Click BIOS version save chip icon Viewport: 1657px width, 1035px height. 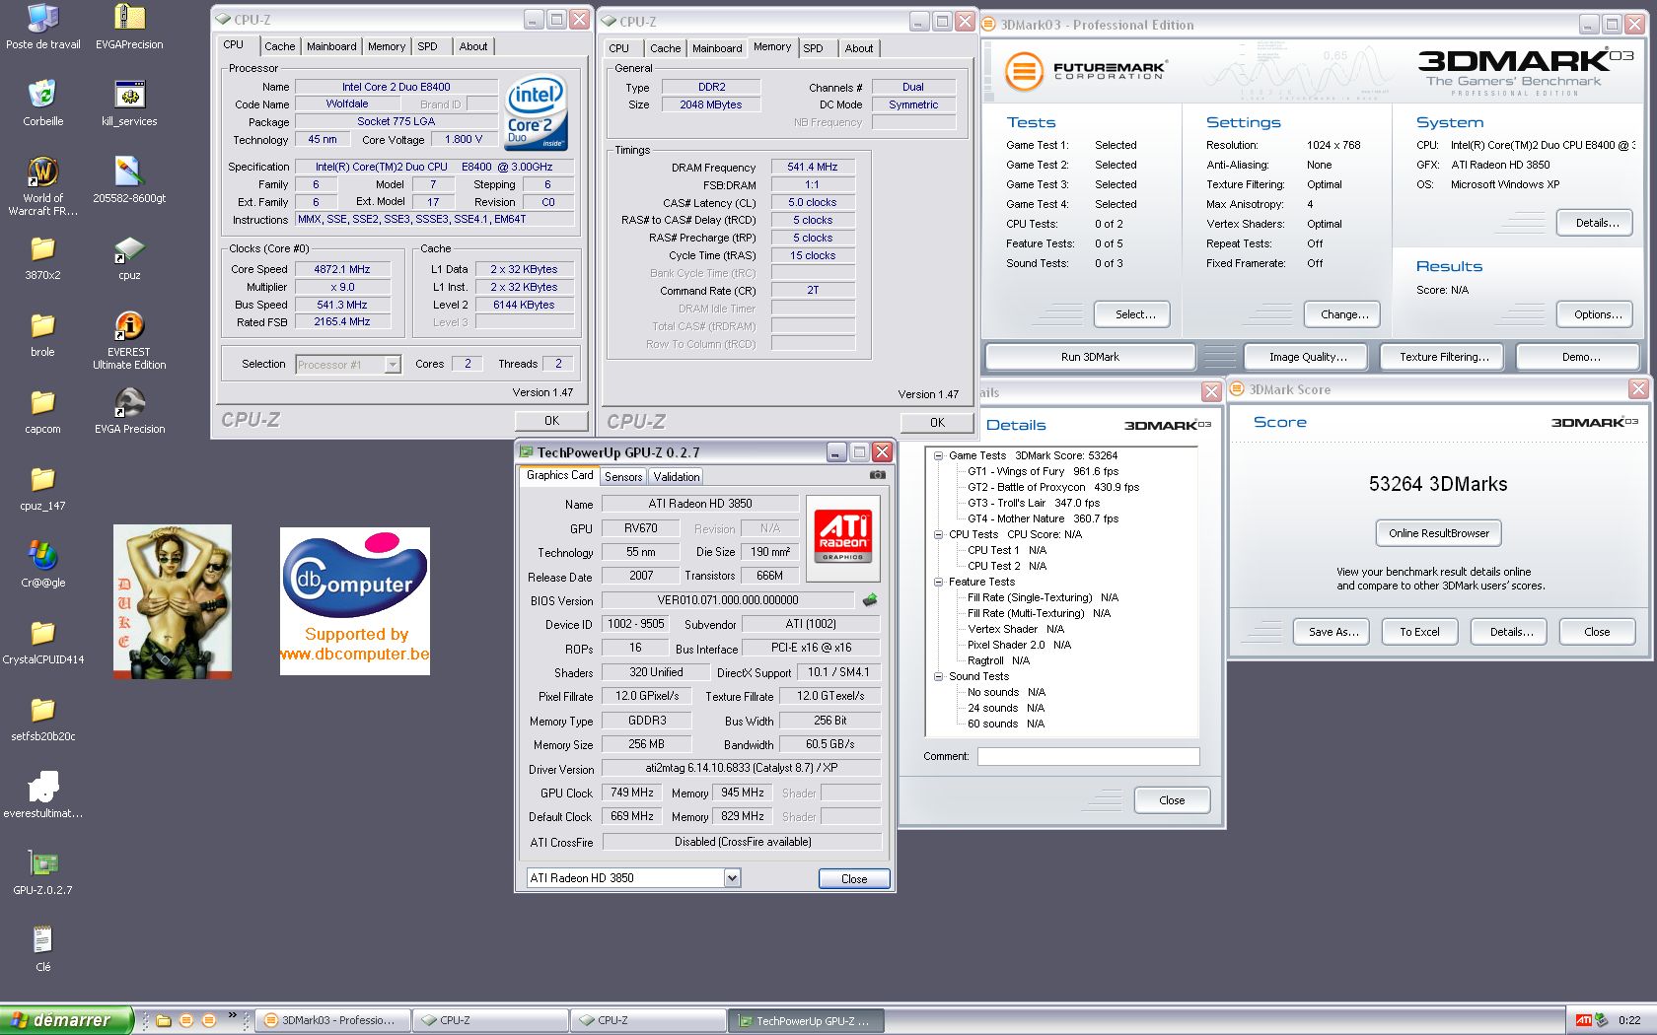[870, 599]
